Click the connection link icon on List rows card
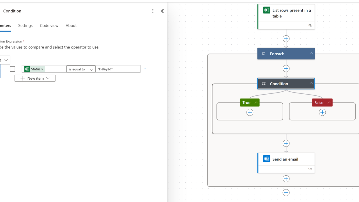The image size is (359, 202). [310, 25]
